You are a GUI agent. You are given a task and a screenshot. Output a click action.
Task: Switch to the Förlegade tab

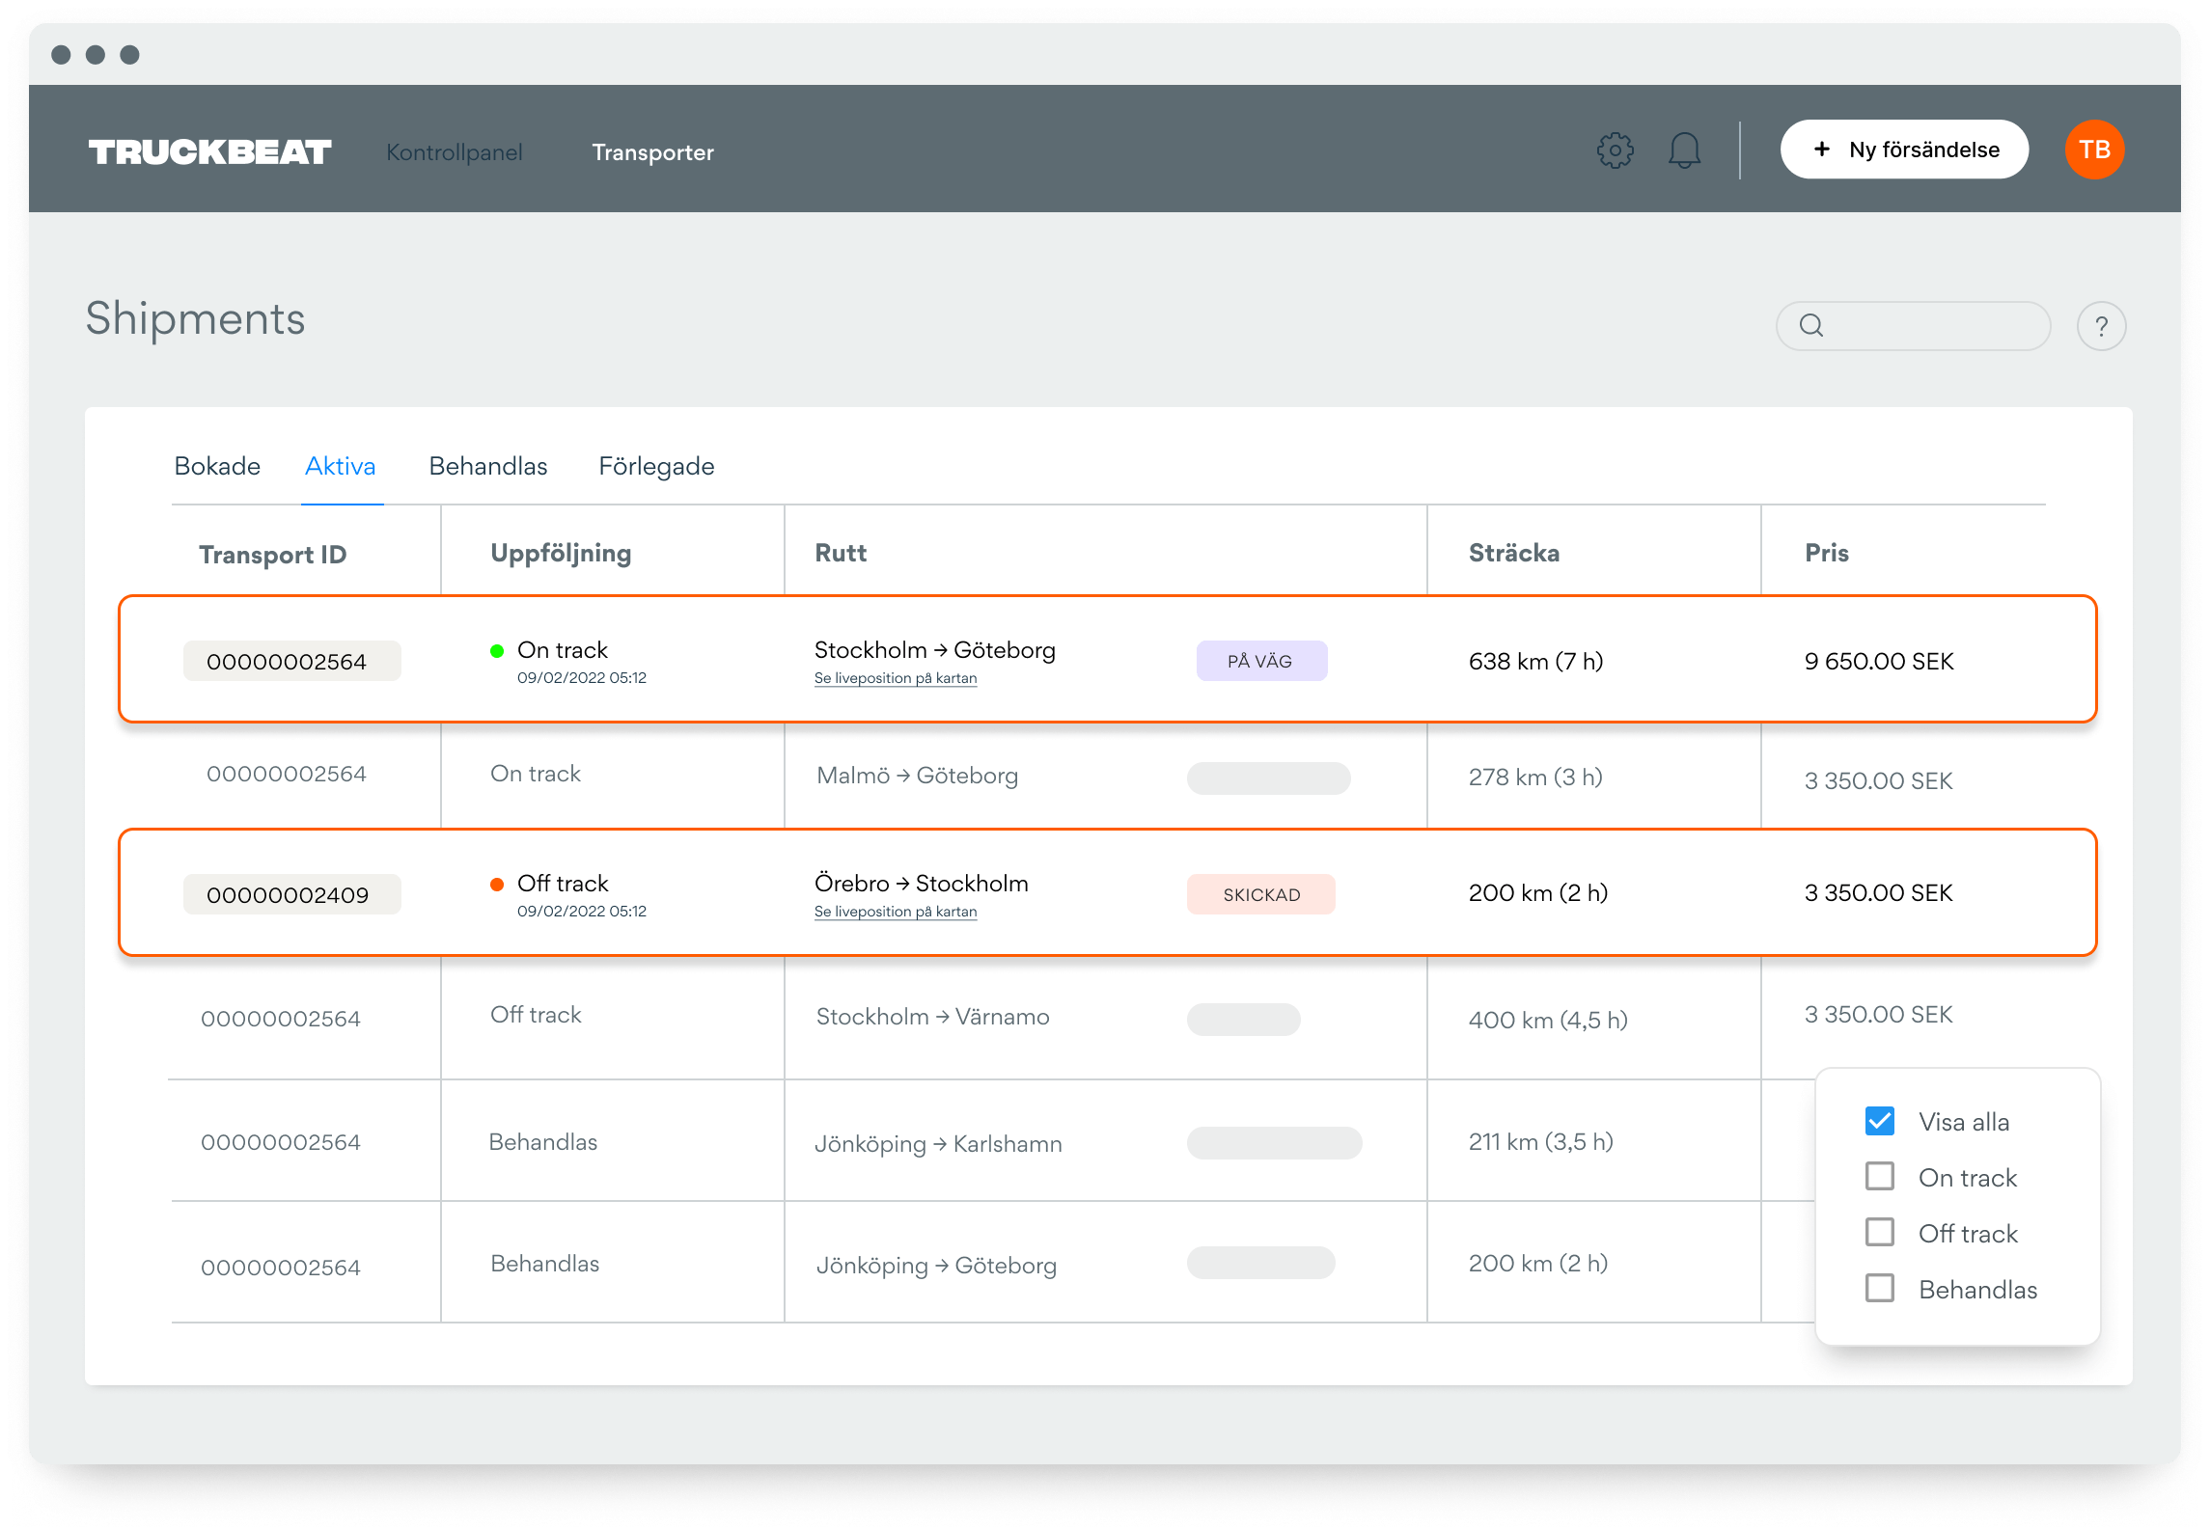point(657,467)
